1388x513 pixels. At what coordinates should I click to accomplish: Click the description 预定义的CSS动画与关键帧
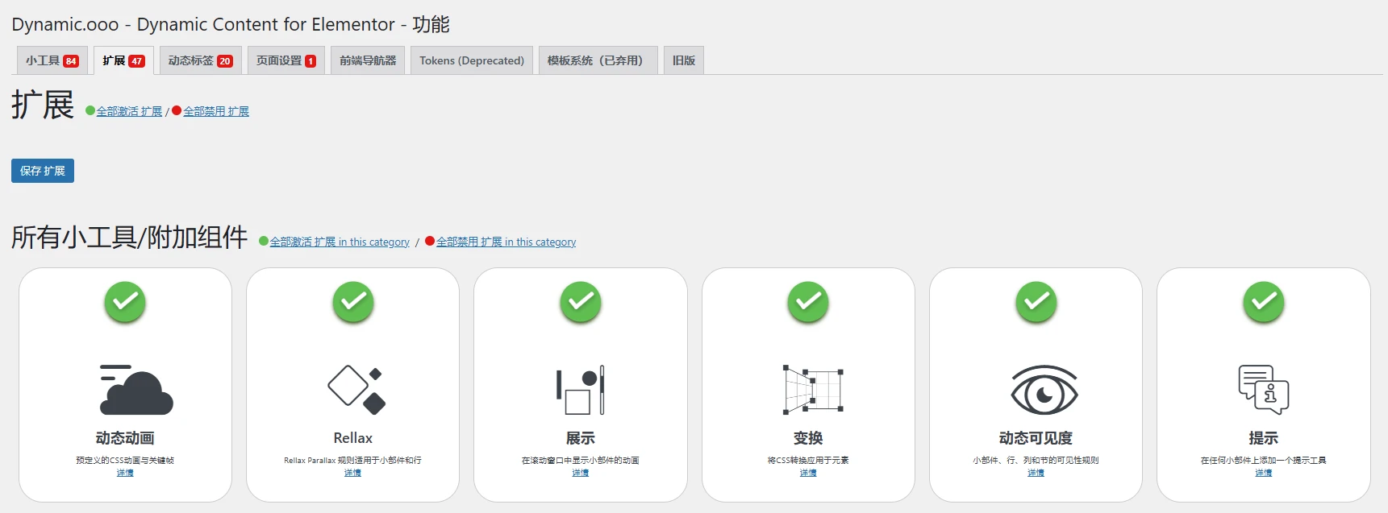pos(125,461)
